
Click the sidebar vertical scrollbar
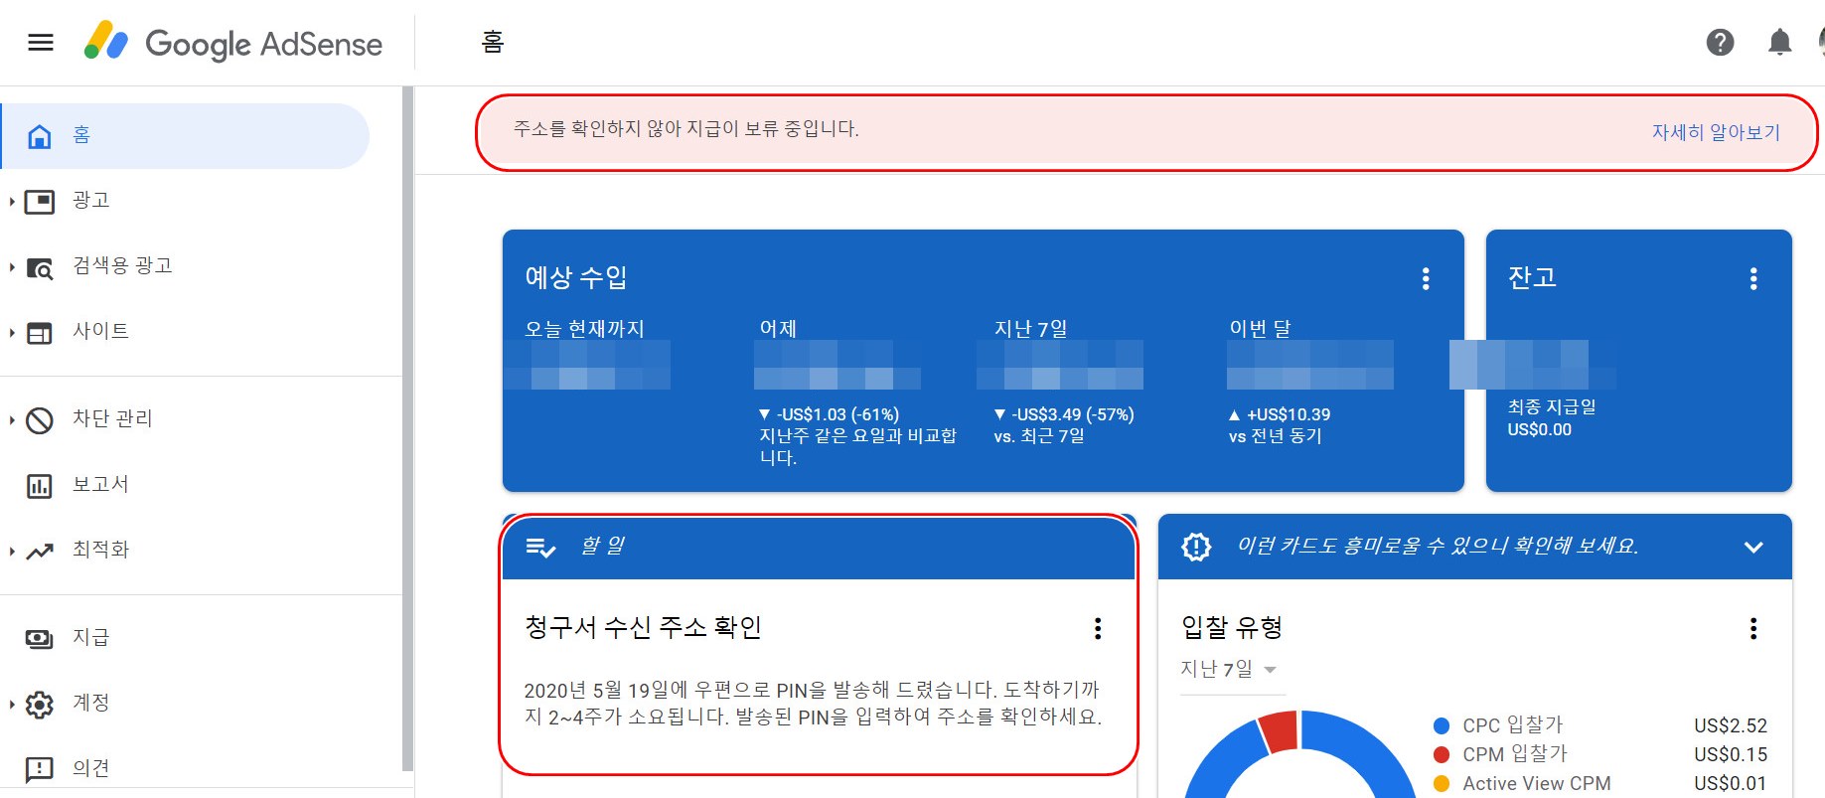pyautogui.click(x=406, y=427)
